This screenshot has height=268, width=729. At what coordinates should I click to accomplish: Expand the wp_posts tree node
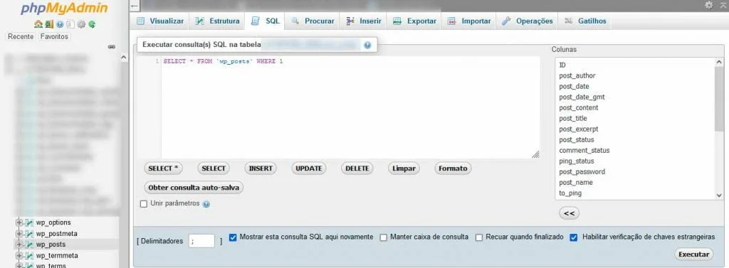19,245
